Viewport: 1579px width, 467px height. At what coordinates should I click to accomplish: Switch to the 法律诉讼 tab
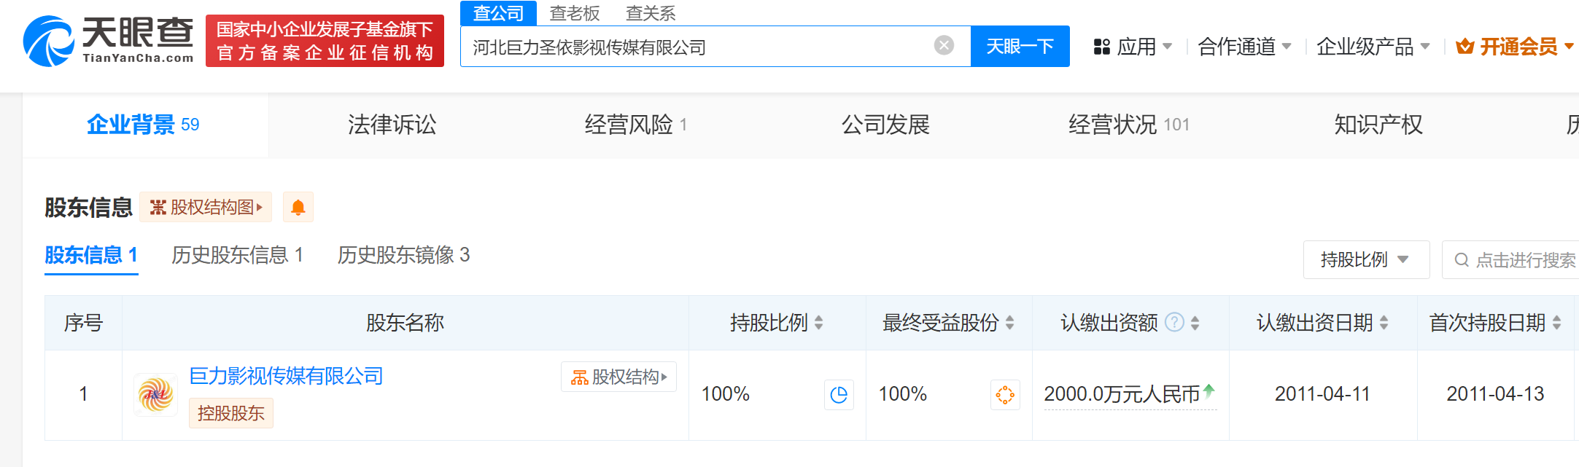coord(392,125)
